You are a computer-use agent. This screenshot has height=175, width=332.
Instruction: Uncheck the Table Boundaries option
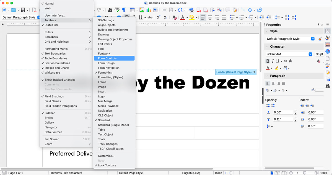click(x=54, y=58)
